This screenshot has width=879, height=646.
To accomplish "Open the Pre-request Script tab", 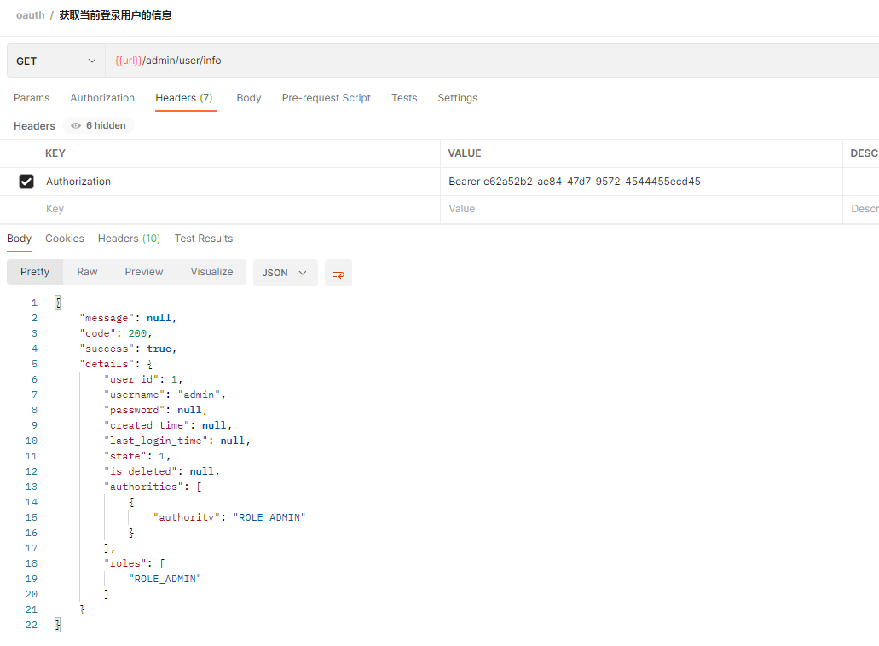I will [326, 98].
